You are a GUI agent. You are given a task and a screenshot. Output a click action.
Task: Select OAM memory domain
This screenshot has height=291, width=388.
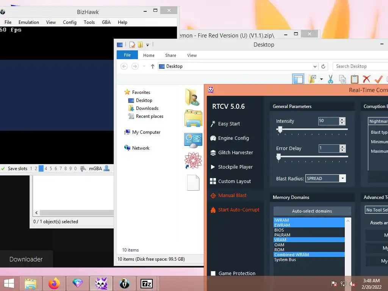(x=309, y=245)
